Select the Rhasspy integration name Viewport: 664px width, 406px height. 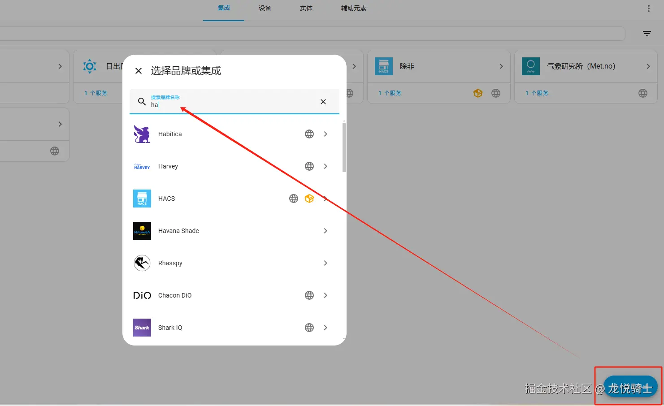[x=170, y=263]
